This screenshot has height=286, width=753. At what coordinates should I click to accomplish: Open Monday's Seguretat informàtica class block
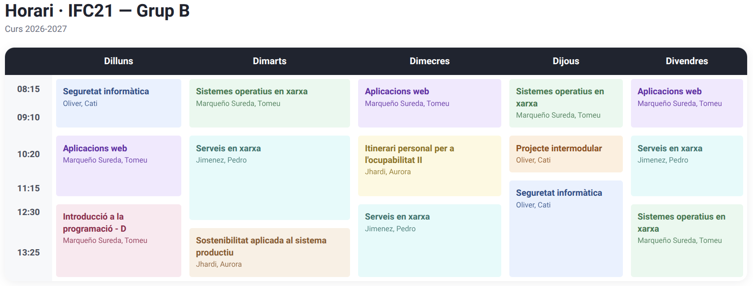[118, 103]
